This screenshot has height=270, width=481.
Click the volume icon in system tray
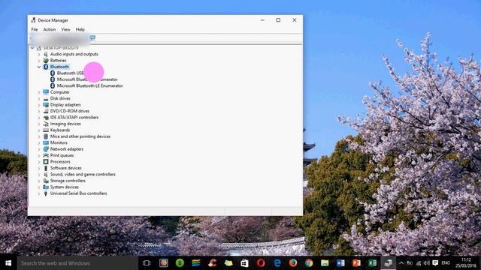(x=427, y=263)
